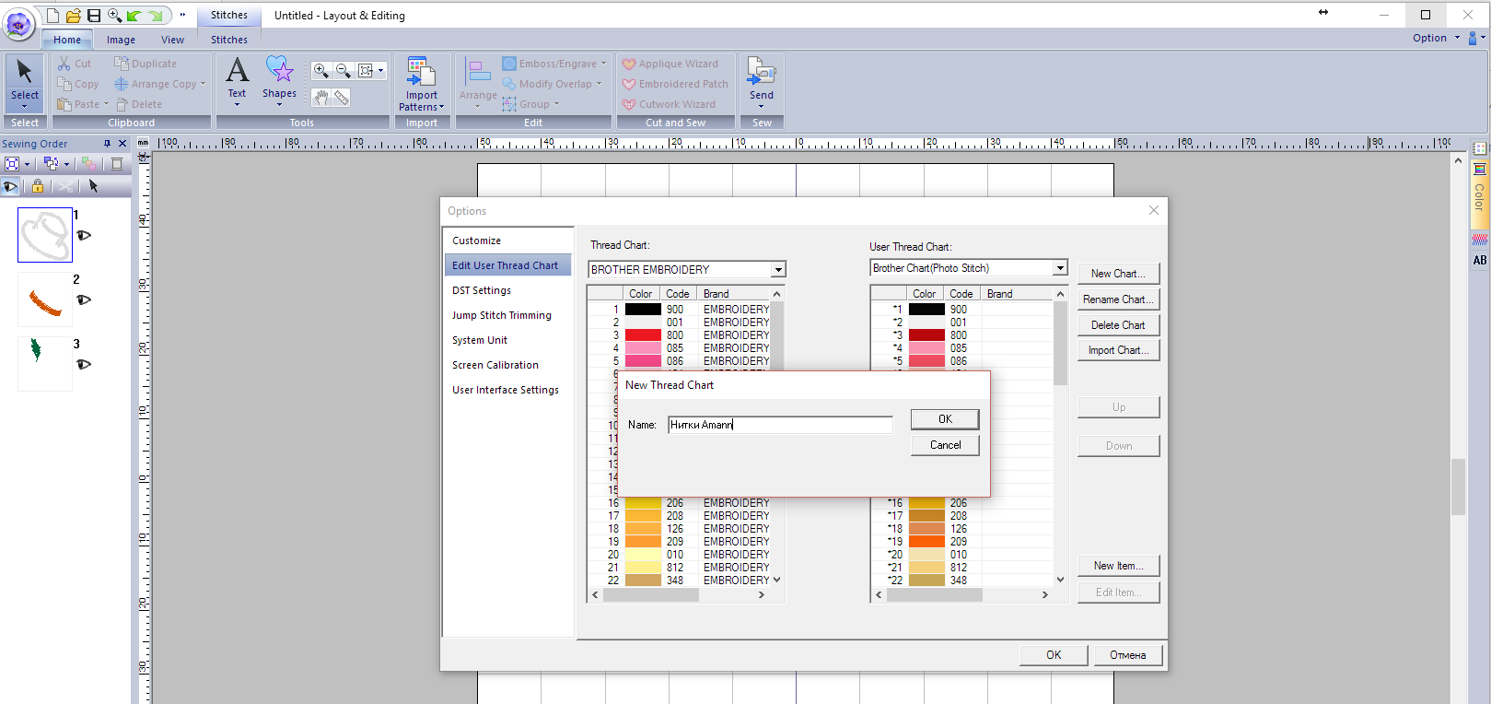Click the lock icon in Sewing Order panel

click(x=38, y=186)
